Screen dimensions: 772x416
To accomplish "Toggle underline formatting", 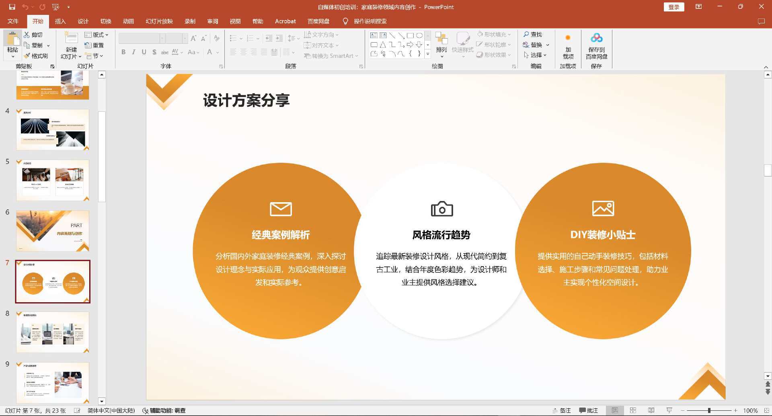I will [x=144, y=52].
